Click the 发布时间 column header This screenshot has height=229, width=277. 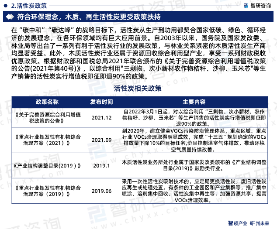coord(101,102)
